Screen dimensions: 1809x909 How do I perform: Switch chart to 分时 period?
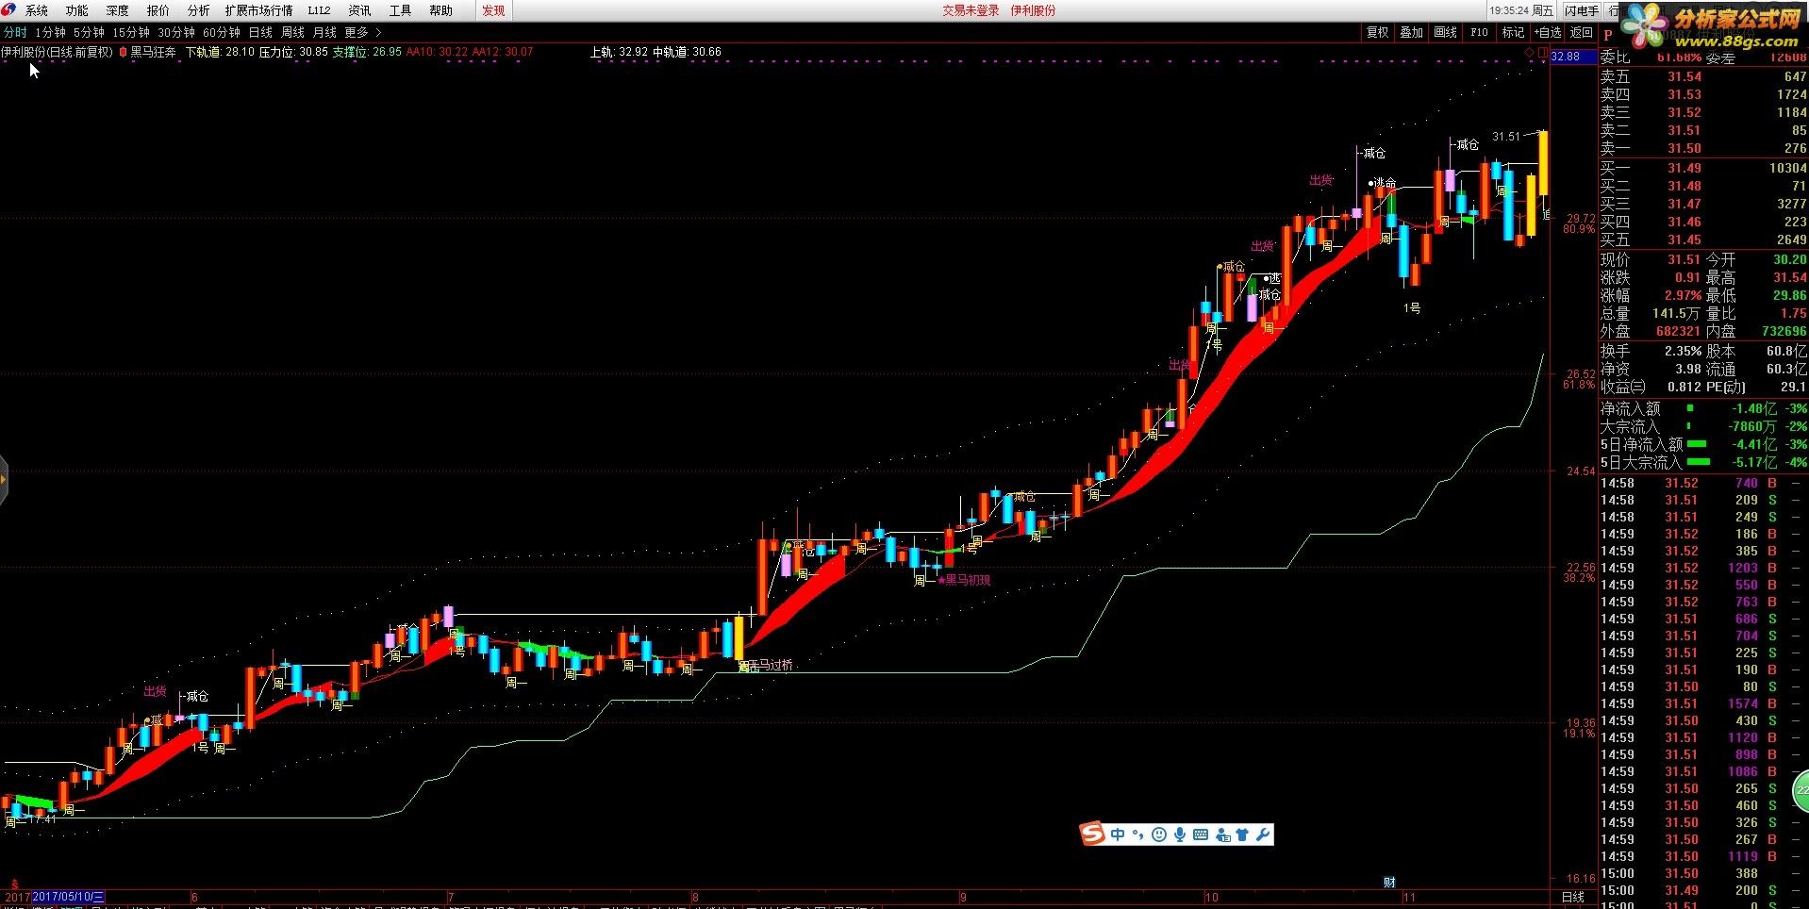pos(15,32)
